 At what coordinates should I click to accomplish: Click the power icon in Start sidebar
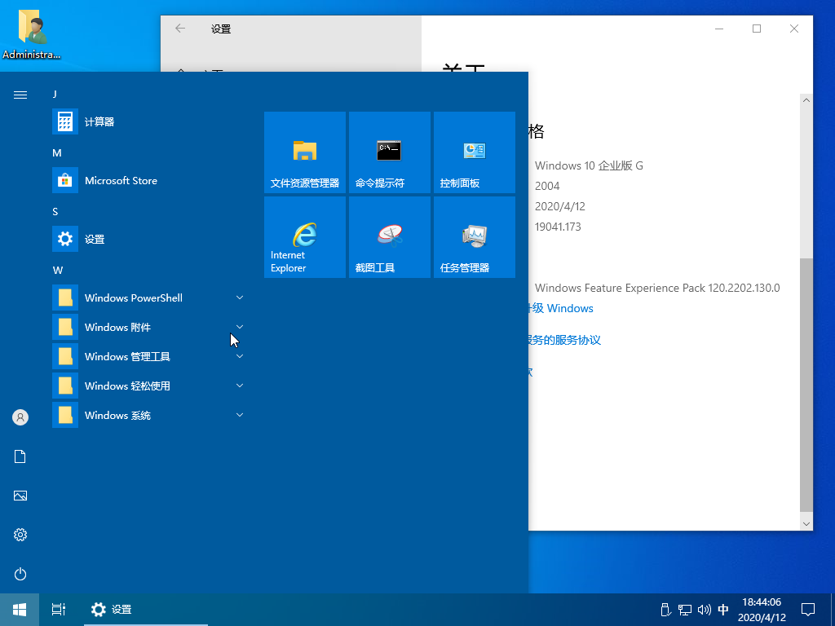coord(20,574)
